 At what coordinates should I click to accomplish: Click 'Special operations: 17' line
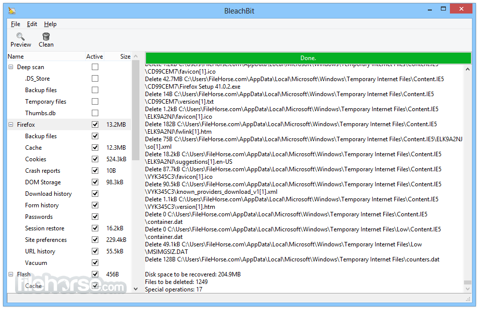pyautogui.click(x=174, y=289)
